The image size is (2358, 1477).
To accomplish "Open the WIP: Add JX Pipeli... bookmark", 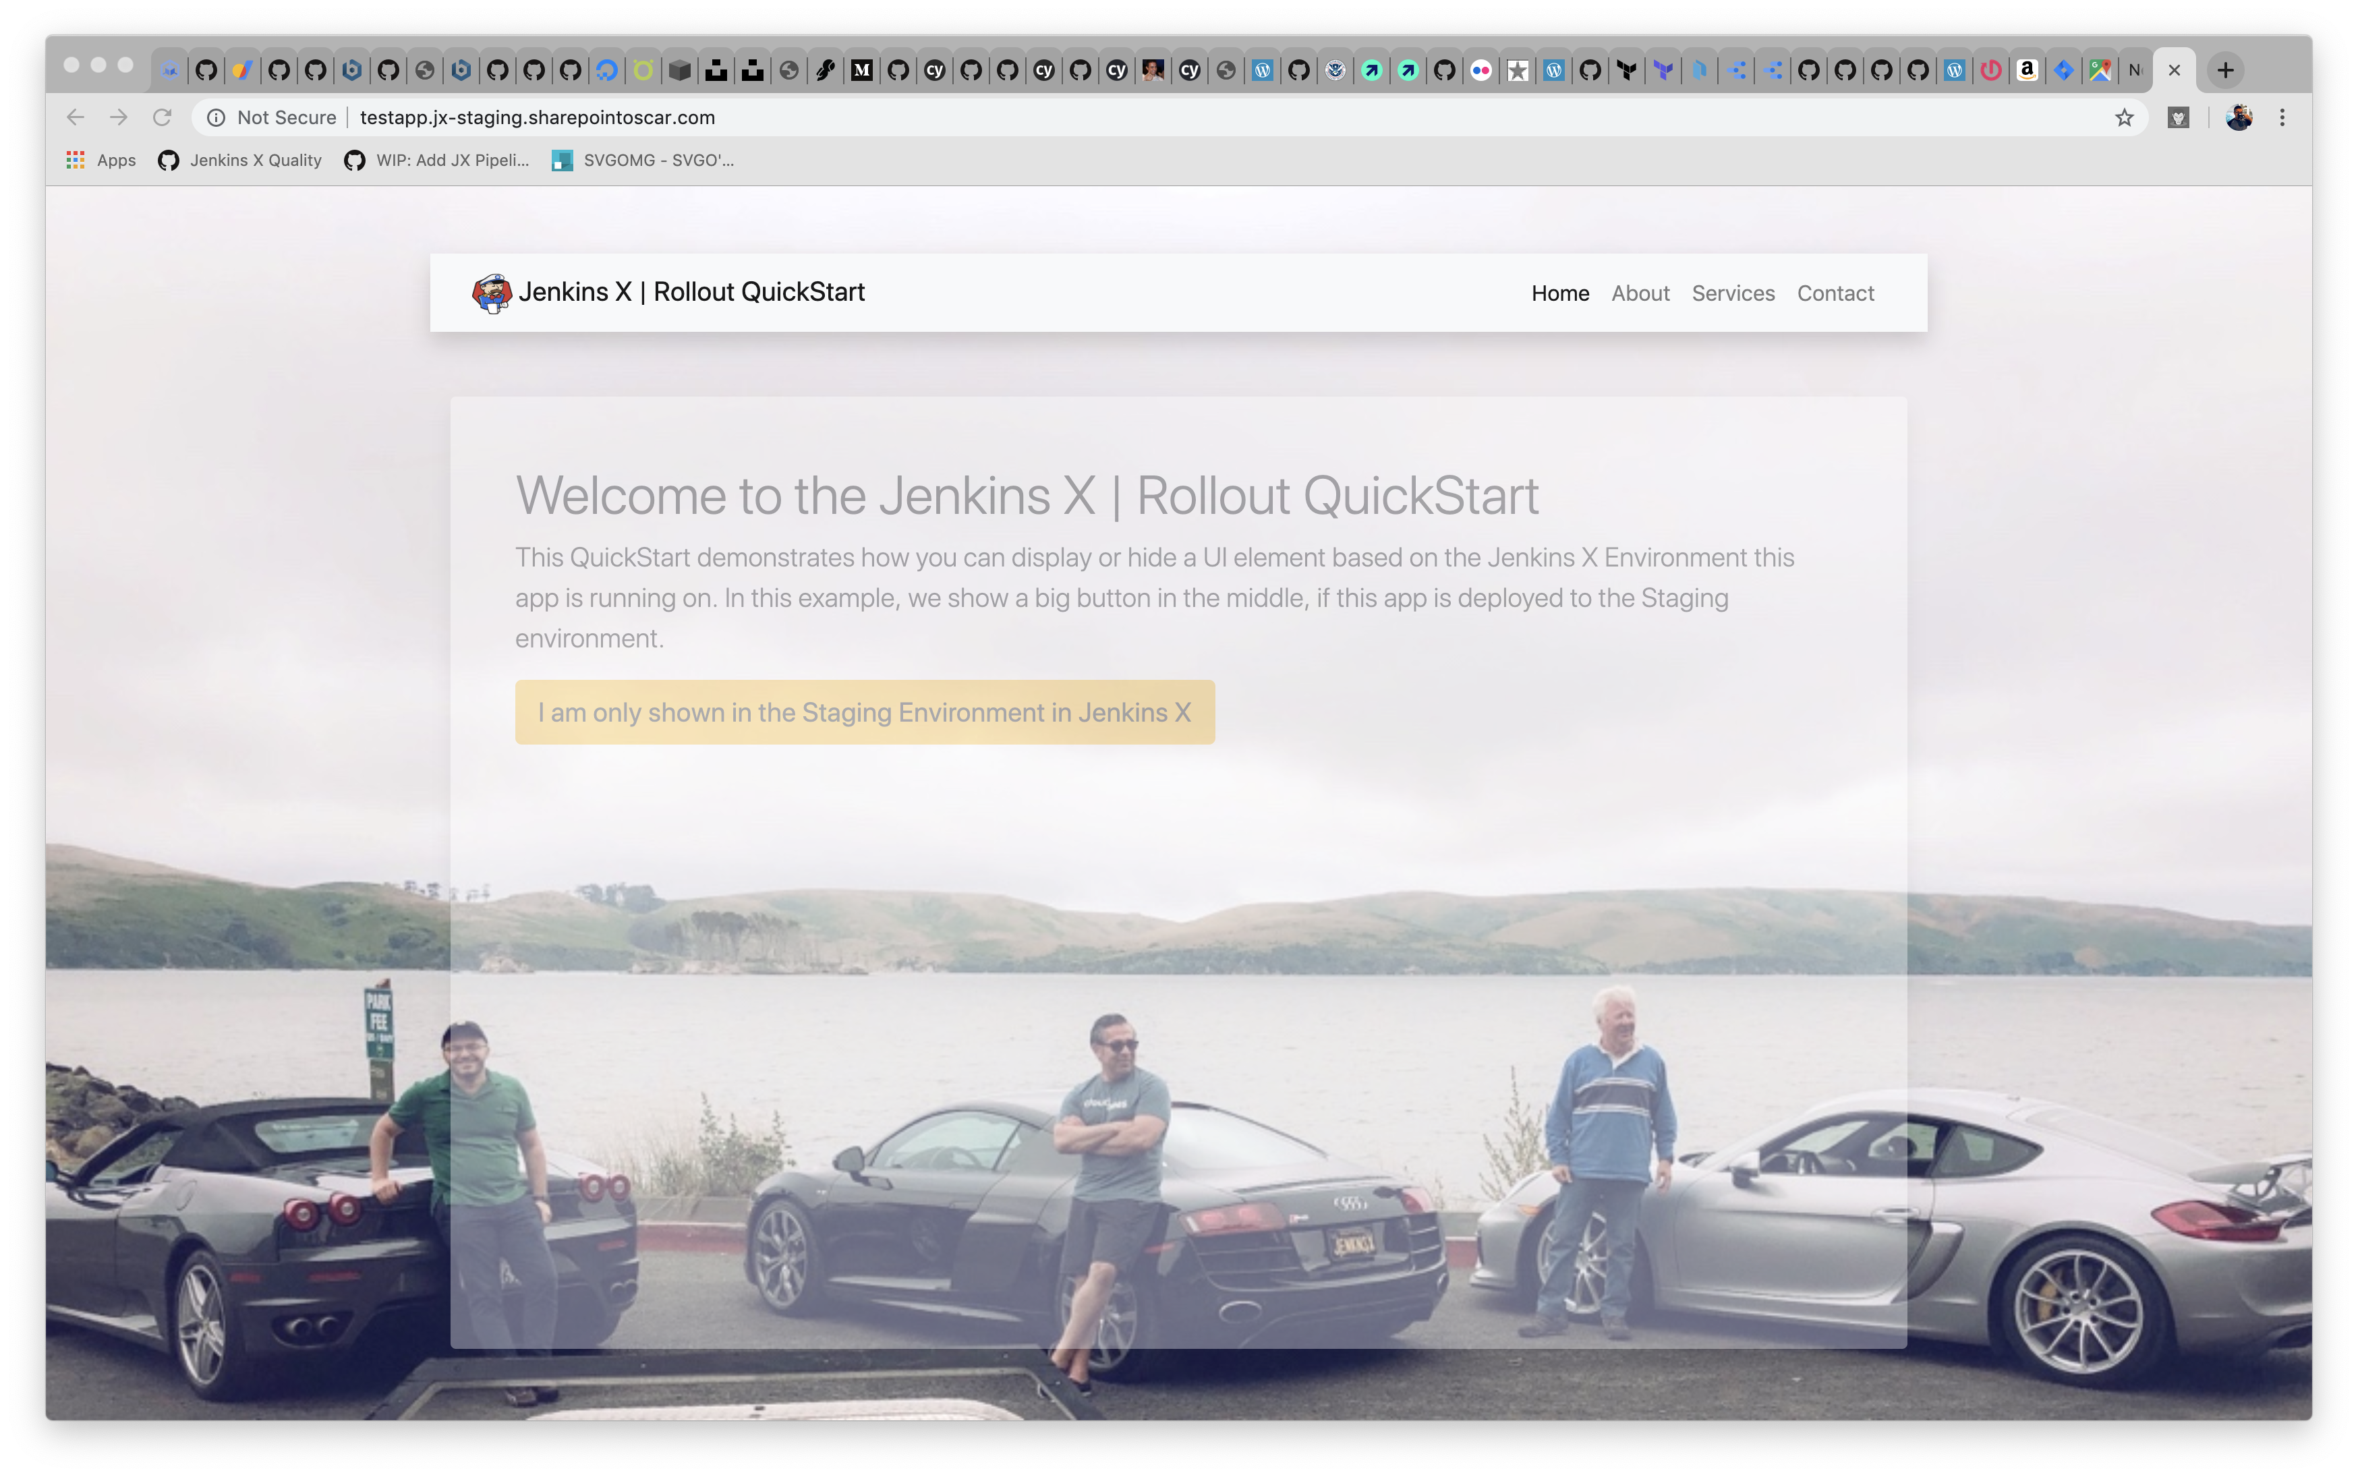I will [436, 161].
